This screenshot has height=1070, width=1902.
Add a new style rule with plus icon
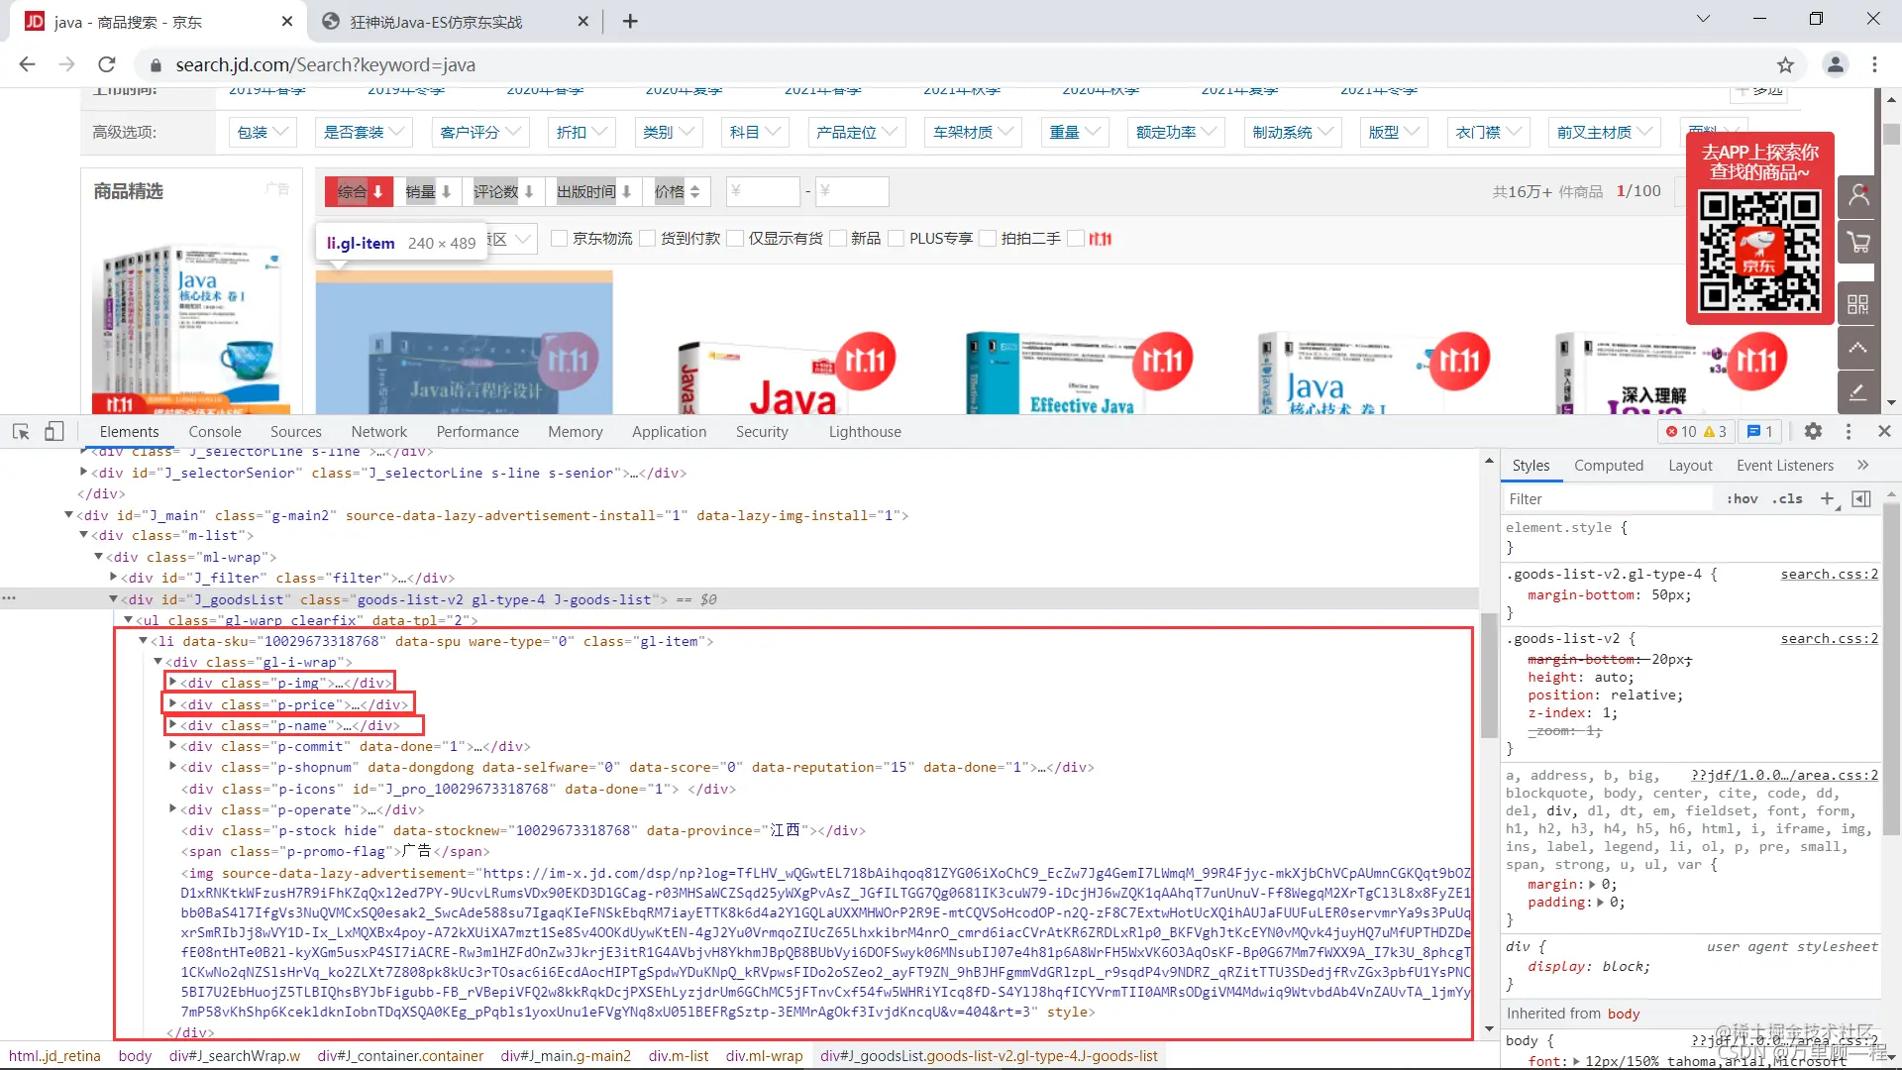[x=1828, y=498]
